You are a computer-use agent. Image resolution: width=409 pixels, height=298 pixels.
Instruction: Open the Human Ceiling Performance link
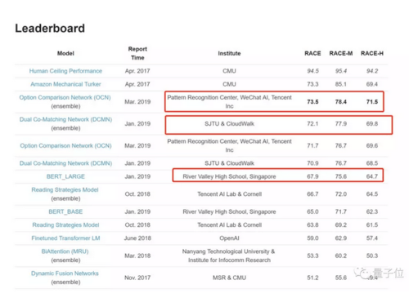click(65, 71)
